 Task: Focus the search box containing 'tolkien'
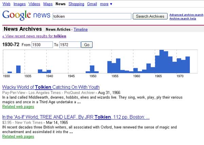[x=92, y=16]
